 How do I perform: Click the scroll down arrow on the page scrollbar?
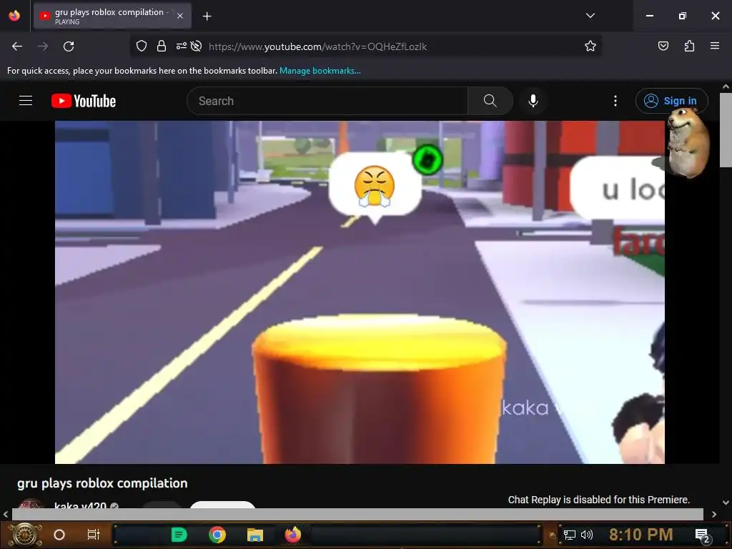click(x=726, y=503)
